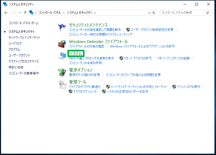Click inside the コントロールパネルの検索 search field
This screenshot has width=216, height=155.
click(x=182, y=13)
